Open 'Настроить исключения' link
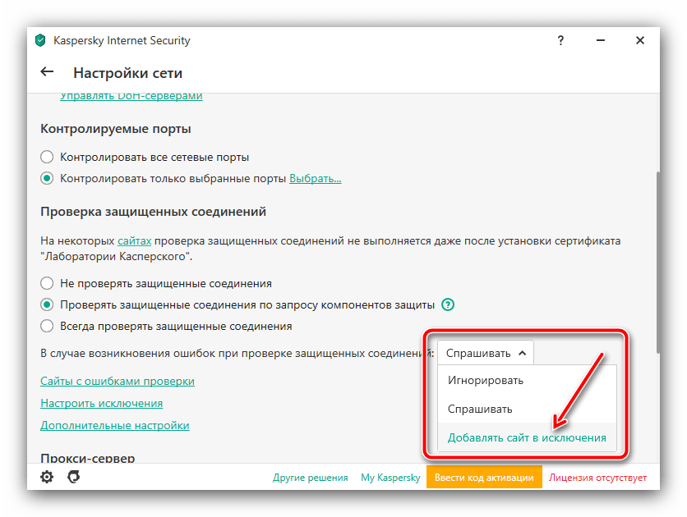The image size is (687, 517). click(x=102, y=403)
